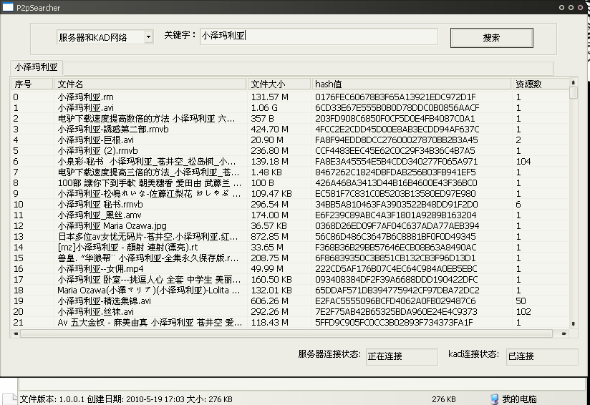
Task: Sort by the hash值 column header
Action: coord(411,84)
